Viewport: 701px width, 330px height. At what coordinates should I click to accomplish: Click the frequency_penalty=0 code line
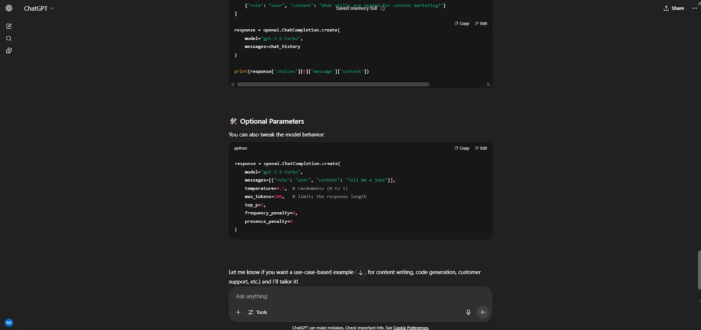tap(271, 213)
